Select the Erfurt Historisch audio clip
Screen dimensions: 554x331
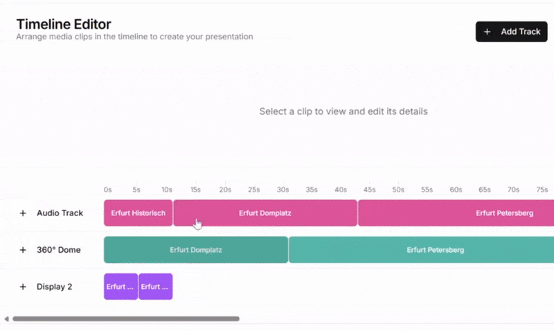[138, 213]
